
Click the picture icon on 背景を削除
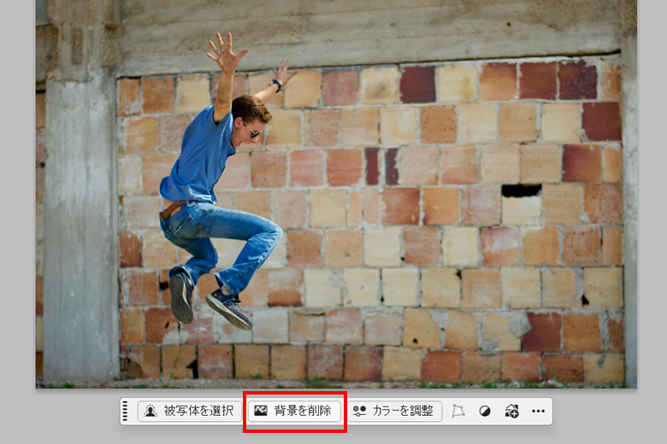click(x=261, y=411)
